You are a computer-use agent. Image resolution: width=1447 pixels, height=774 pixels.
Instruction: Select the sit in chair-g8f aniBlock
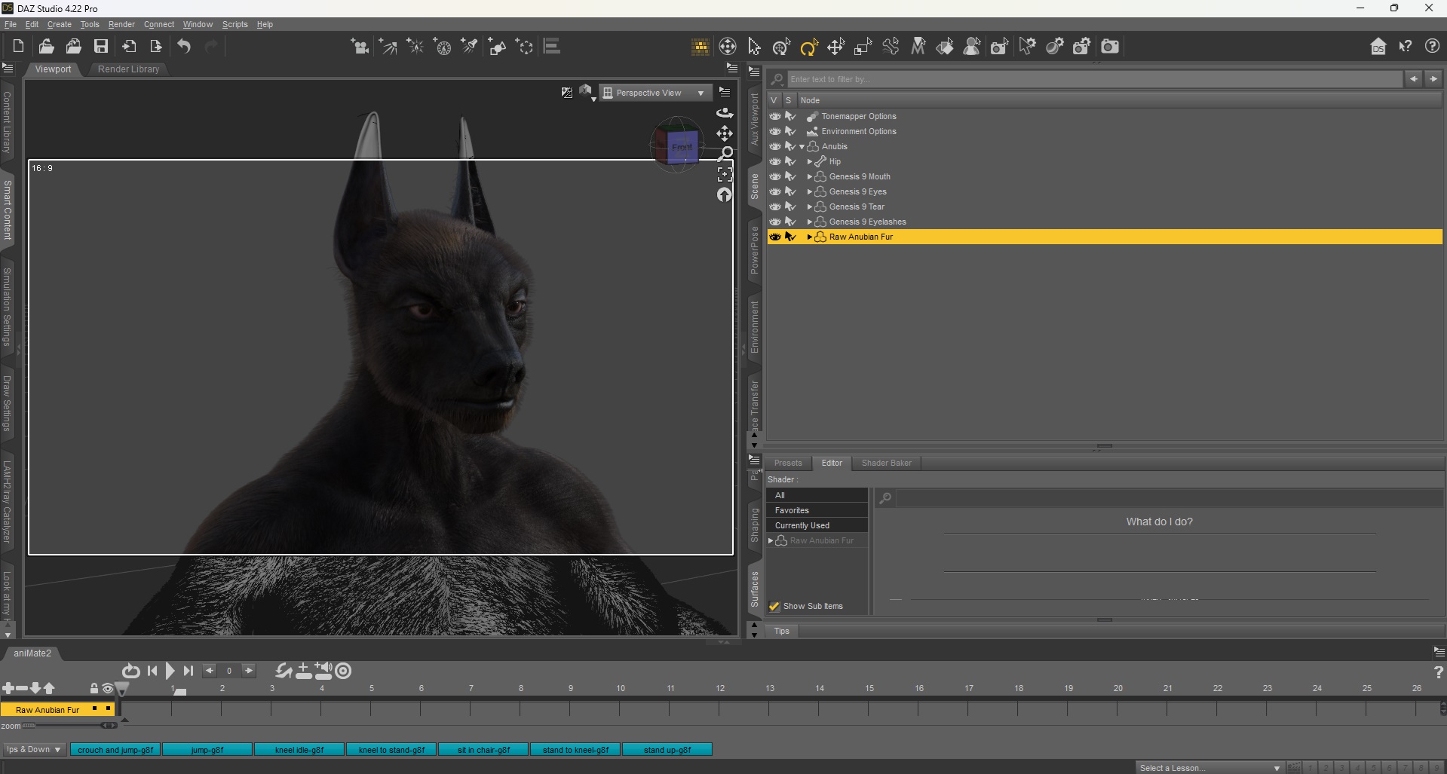483,750
